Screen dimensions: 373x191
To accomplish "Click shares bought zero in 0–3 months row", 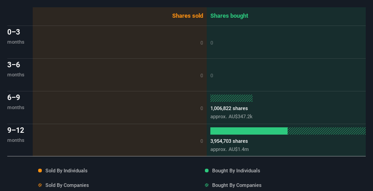I will (212, 43).
